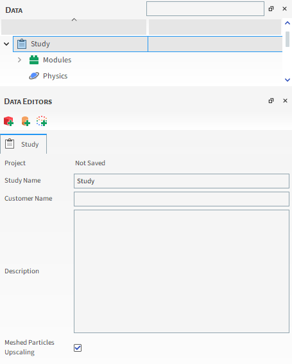Click the Customer Name input field
Screen dimensions: 292x364
(182, 199)
